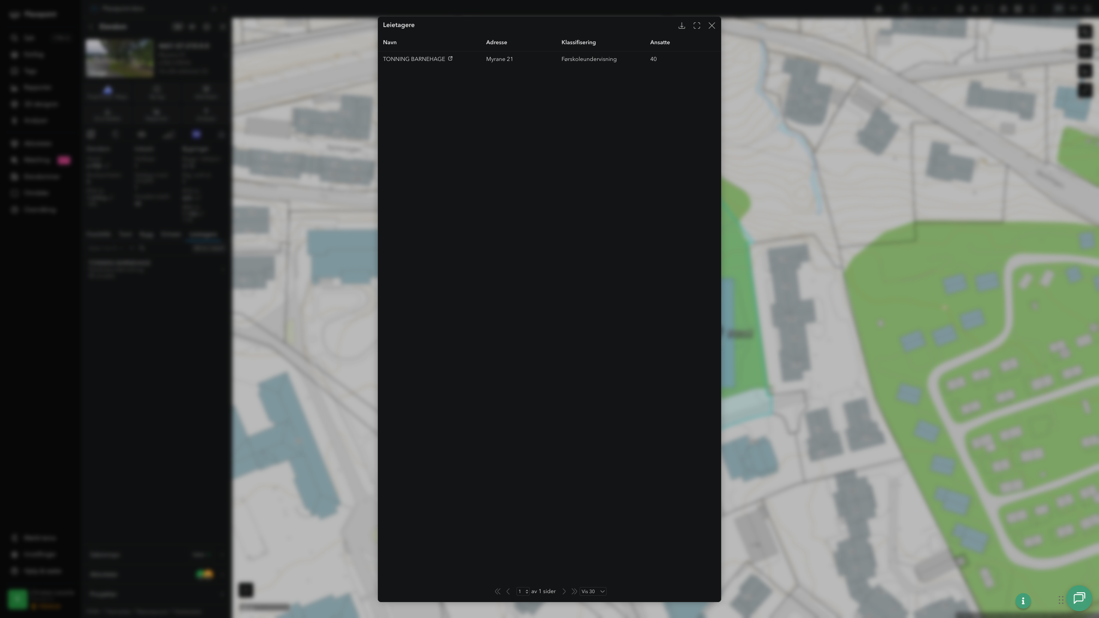Close the Leietagere dialog
The height and width of the screenshot is (618, 1099).
[712, 26]
